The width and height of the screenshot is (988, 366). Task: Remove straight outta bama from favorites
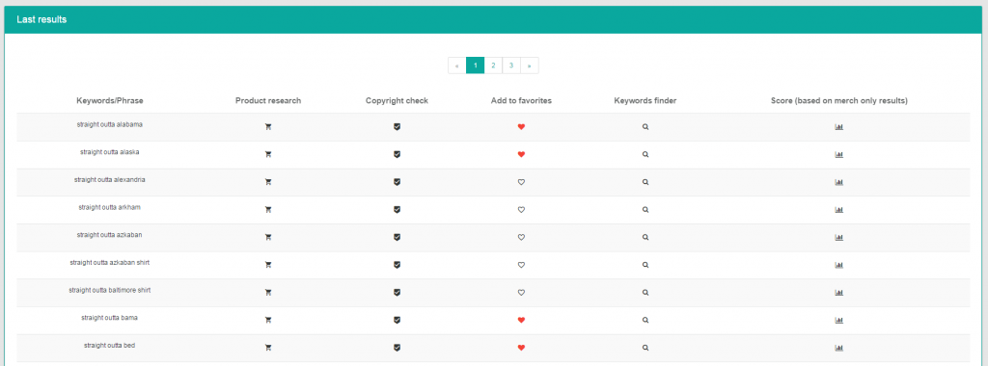tap(521, 320)
